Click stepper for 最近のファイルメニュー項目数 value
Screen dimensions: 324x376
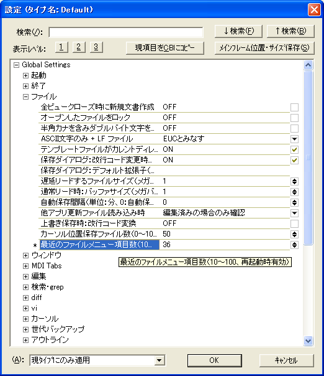coord(294,245)
